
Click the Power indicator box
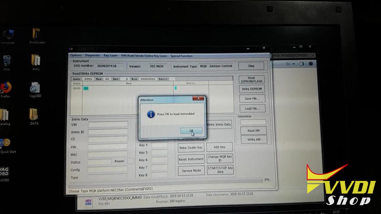click(x=131, y=161)
